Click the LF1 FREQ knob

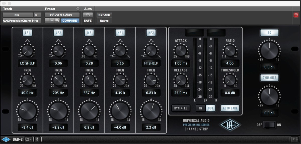coord(27,80)
